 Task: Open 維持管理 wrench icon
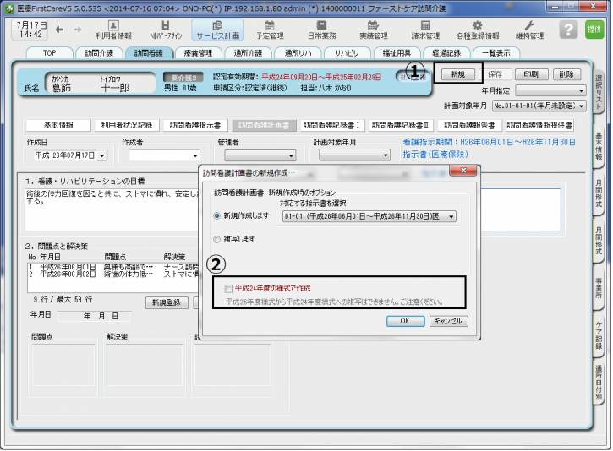click(x=530, y=30)
